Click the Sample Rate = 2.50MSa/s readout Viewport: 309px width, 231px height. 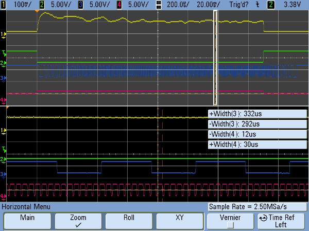[x=257, y=207]
